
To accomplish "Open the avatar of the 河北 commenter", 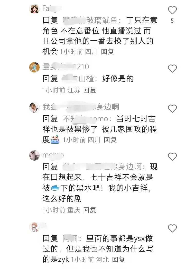I will (x=34, y=227).
